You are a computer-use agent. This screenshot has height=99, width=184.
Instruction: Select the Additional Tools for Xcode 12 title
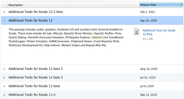[30, 20]
